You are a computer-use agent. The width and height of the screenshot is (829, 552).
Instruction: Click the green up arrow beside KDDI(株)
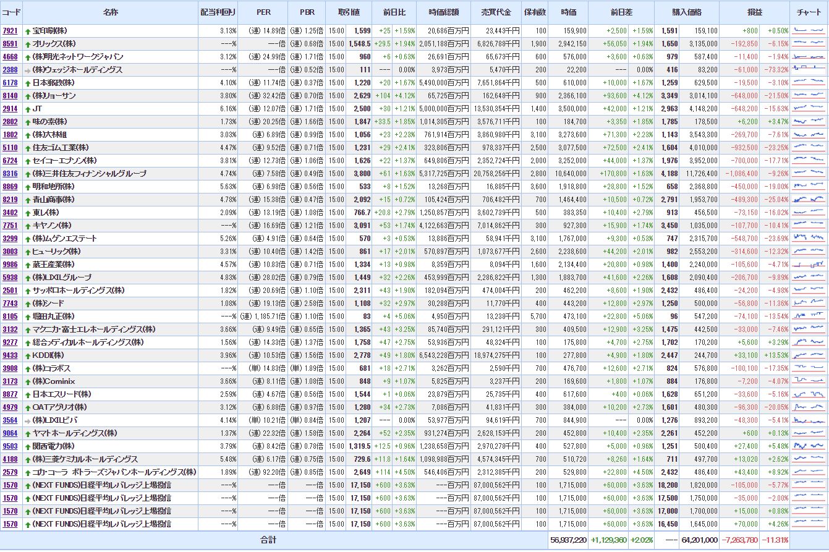pos(28,355)
